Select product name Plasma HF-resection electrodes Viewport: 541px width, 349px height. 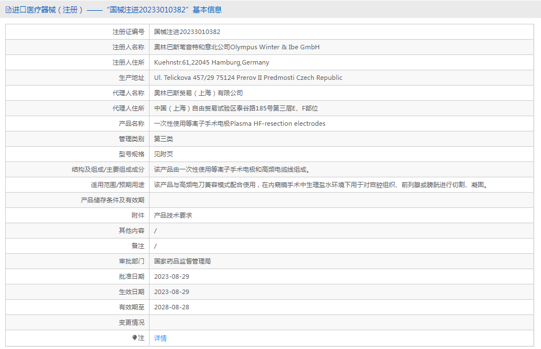tap(278, 124)
